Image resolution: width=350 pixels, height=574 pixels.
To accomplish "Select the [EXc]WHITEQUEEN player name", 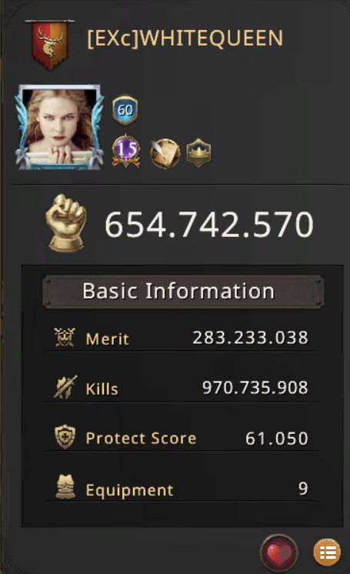I will tap(185, 38).
